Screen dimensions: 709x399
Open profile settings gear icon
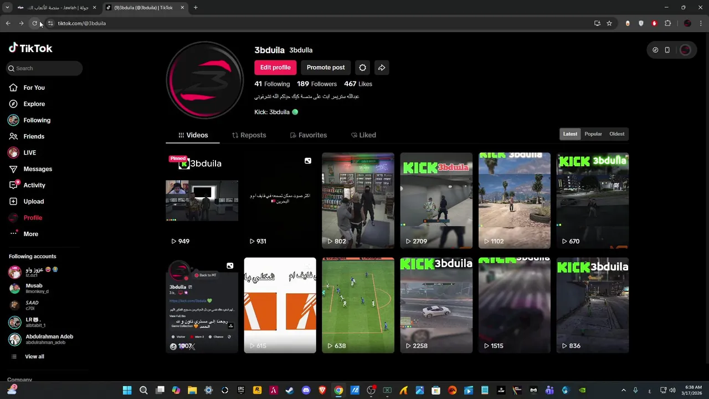pyautogui.click(x=362, y=68)
